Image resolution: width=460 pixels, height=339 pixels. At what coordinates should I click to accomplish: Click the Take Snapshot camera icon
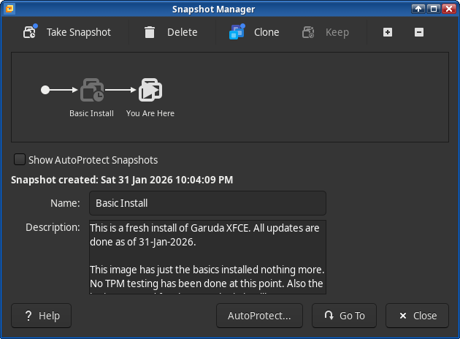30,32
